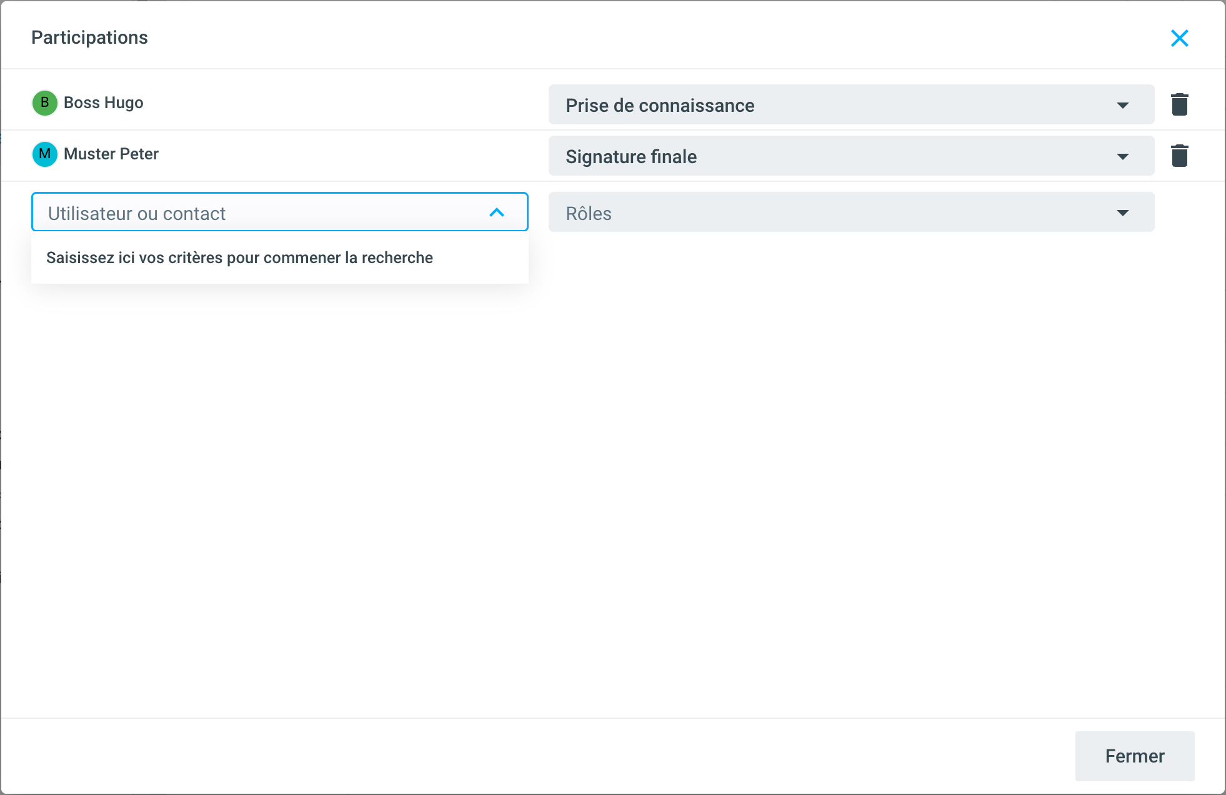This screenshot has height=795, width=1226.
Task: Delete the Muster Peter participation
Action: [1179, 156]
